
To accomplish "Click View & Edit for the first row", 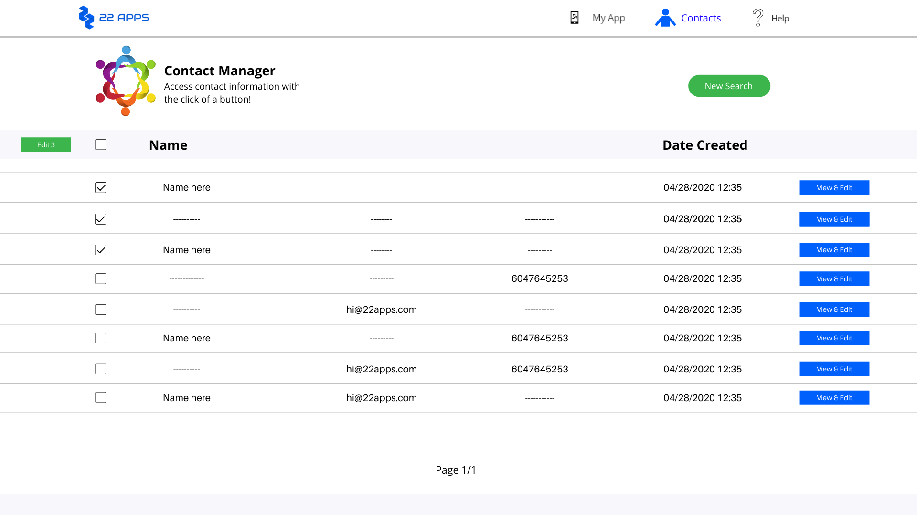I will pyautogui.click(x=834, y=187).
